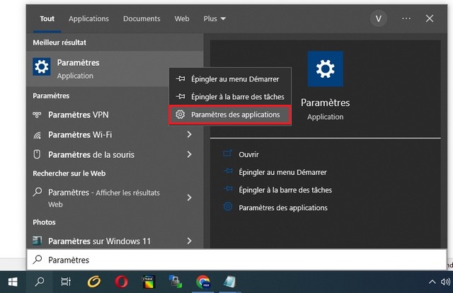Expand the web results arrow for Paramètres
Image resolution: width=453 pixels, height=293 pixels.
click(x=189, y=197)
